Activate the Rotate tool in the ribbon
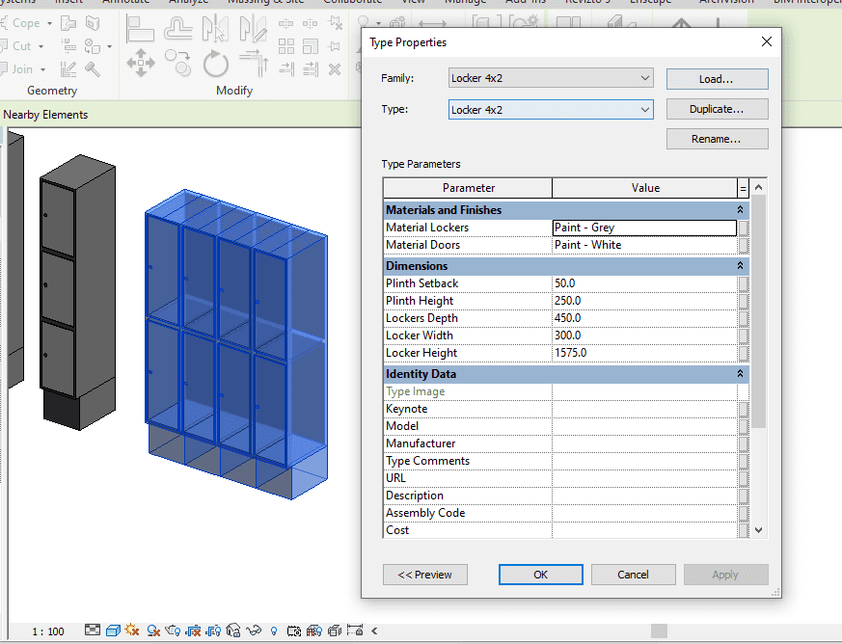The image size is (842, 644). point(215,64)
